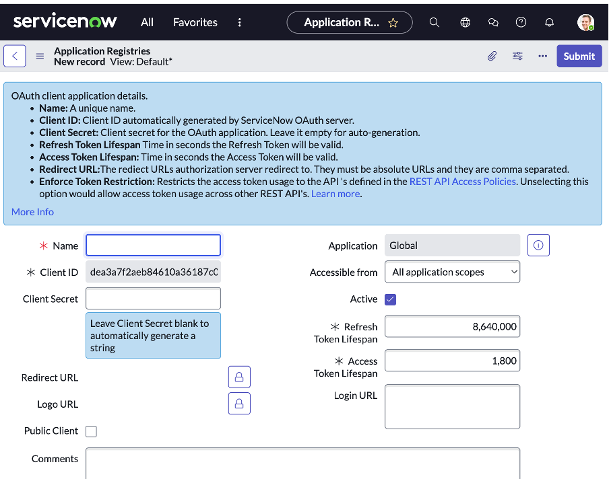Screen dimensions: 609x479
Task: Open the user profile avatar
Action: click(585, 22)
